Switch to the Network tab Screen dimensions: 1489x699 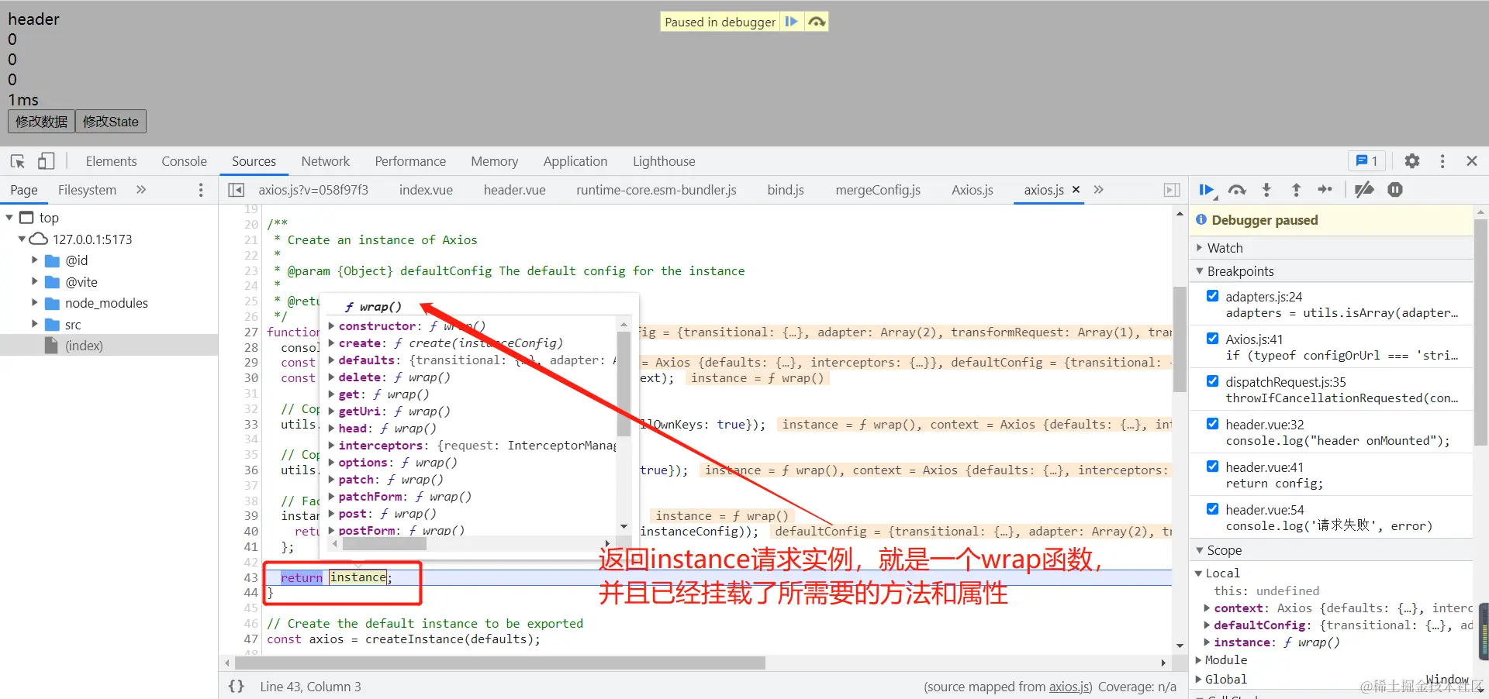325,161
